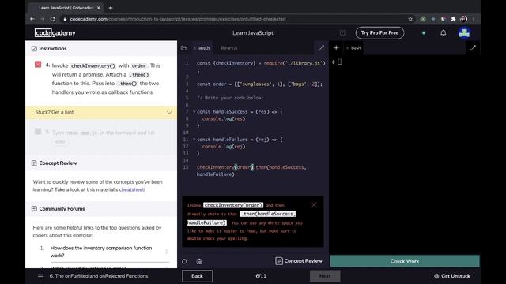Click the Back button

coord(197,276)
